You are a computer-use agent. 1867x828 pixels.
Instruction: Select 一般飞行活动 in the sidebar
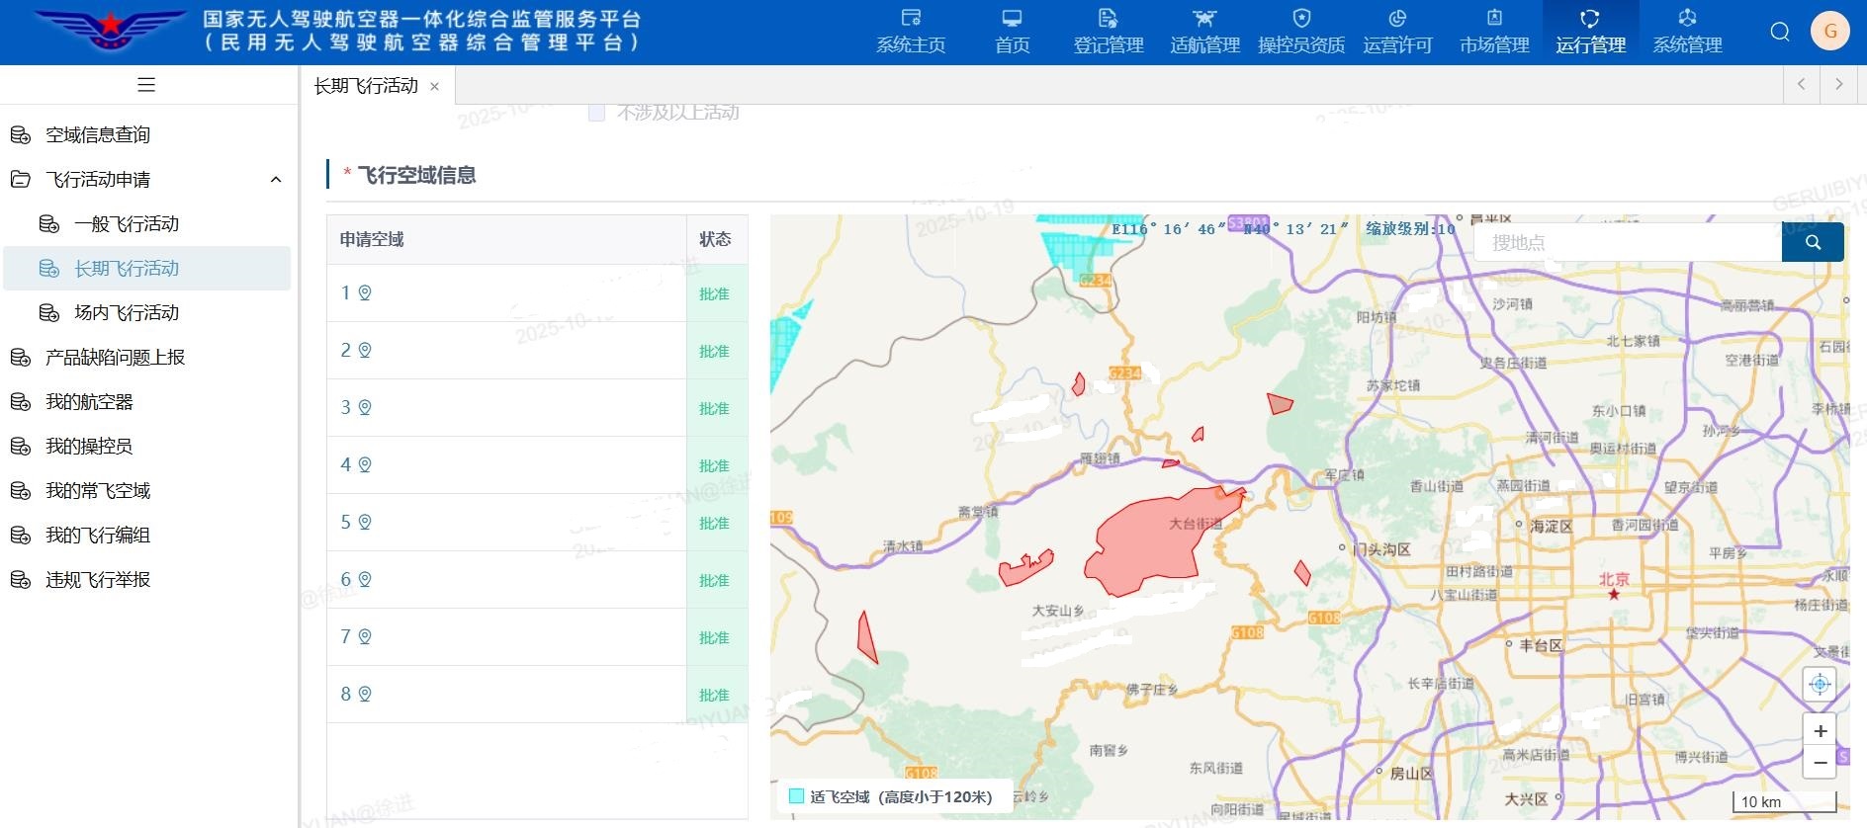tap(127, 224)
